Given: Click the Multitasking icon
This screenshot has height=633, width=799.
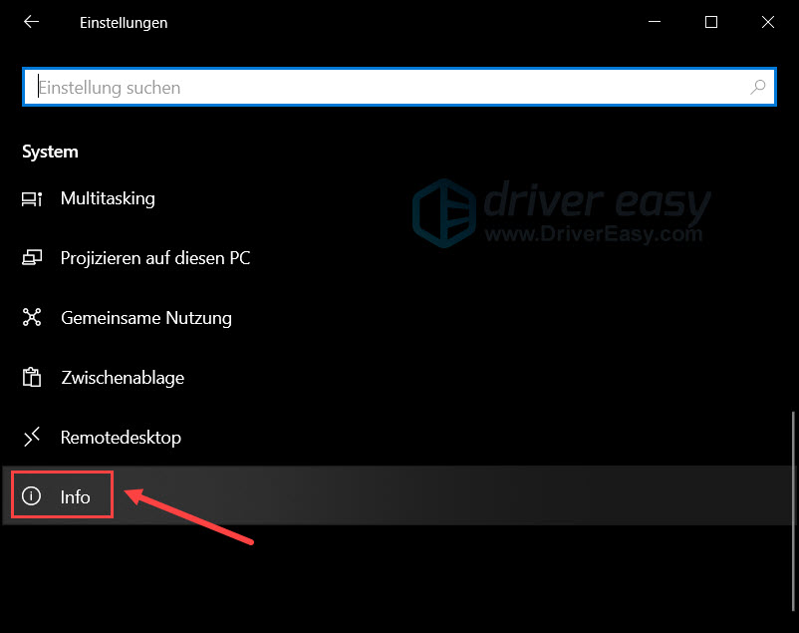Looking at the screenshot, I should pyautogui.click(x=32, y=198).
